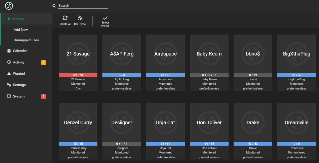Click the Settings gears icon
This screenshot has width=319, height=163.
9,85
